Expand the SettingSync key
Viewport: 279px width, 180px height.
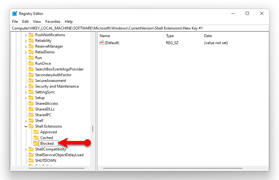point(26,92)
